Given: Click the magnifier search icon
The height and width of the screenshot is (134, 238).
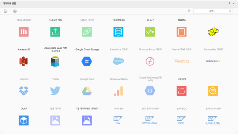Looking at the screenshot, I should click(x=230, y=11).
